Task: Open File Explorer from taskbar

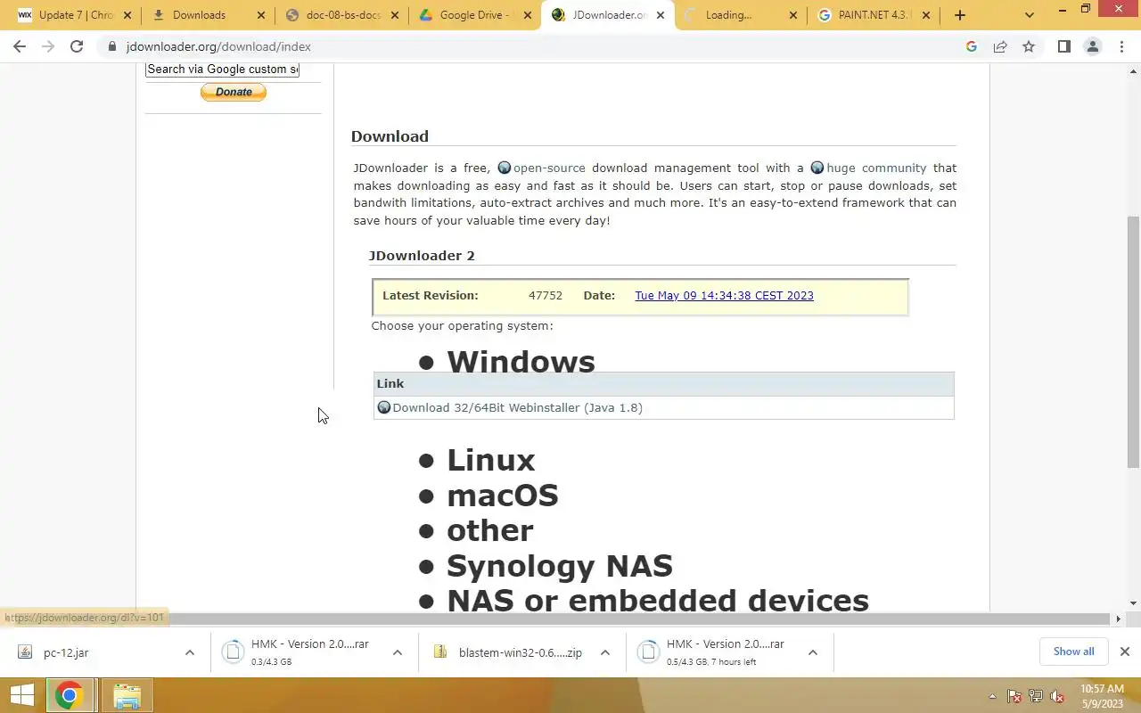Action: click(127, 695)
